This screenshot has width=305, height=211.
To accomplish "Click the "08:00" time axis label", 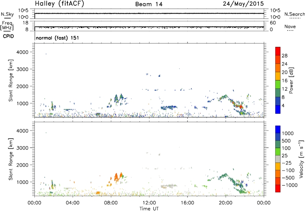I will tap(111, 203).
